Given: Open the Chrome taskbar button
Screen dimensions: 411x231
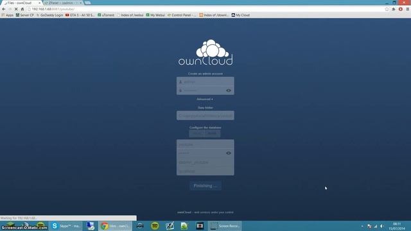Looking at the screenshot, I should coord(116,226).
